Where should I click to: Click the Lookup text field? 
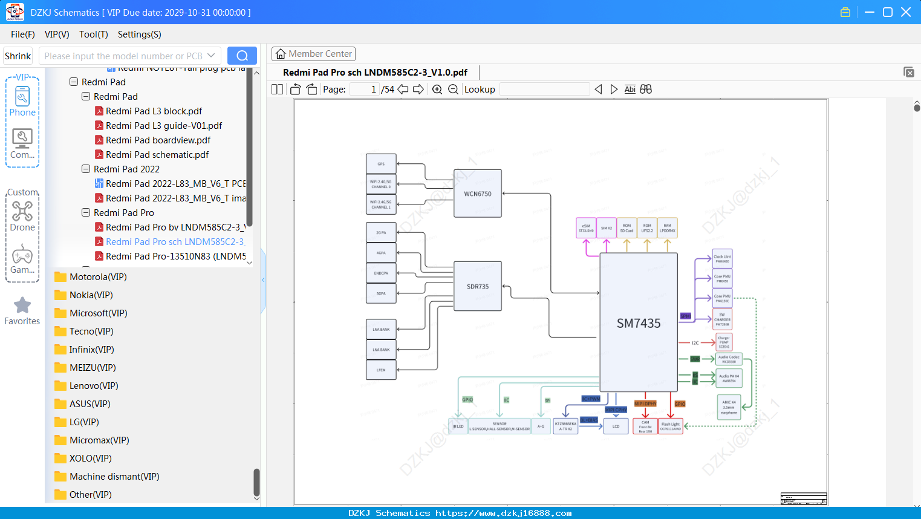(545, 90)
